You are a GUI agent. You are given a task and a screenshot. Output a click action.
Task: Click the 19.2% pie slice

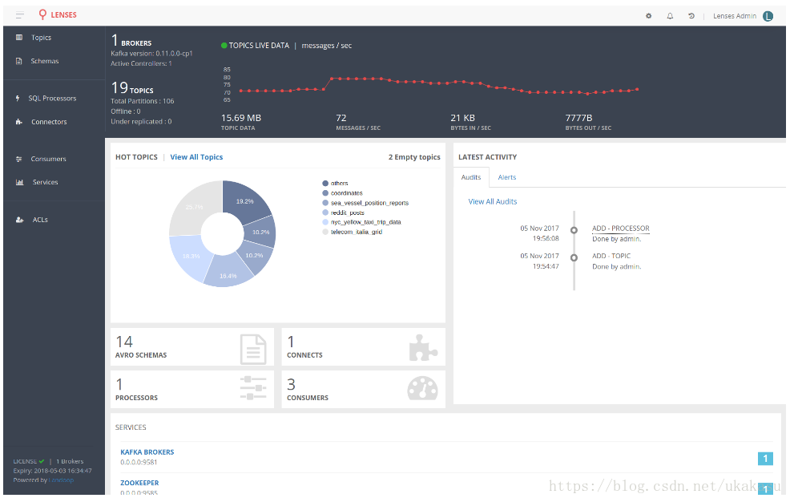[245, 201]
